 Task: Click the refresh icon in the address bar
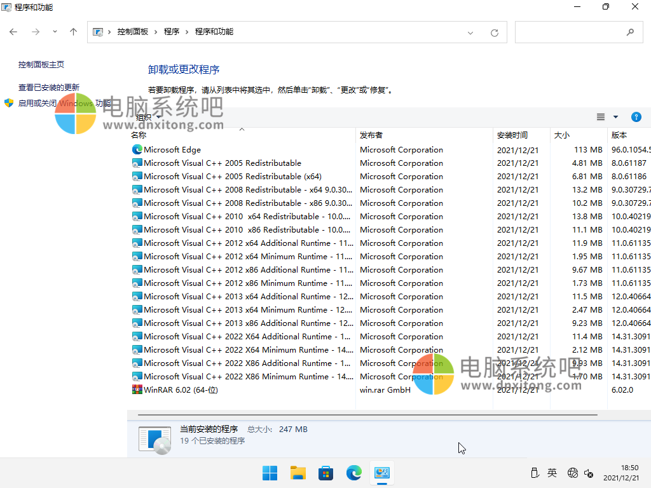pos(495,32)
